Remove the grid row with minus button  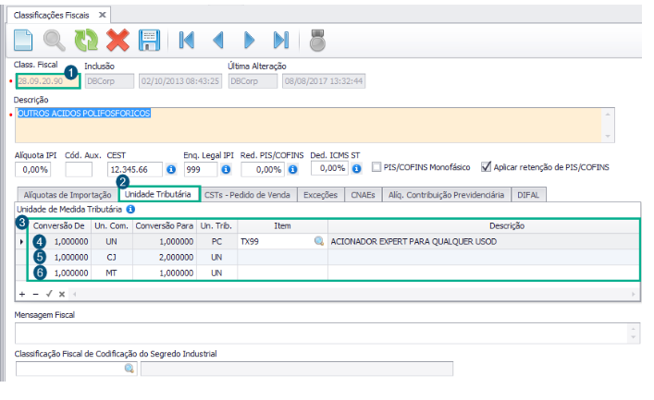pos(35,293)
